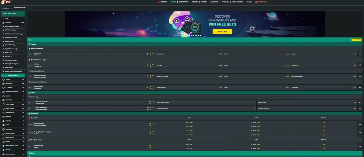Open the Bet site logo
The height and width of the screenshot is (157, 364).
6,2
